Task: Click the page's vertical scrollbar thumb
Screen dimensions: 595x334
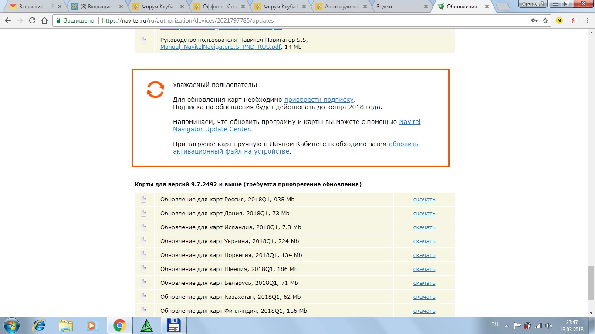Action: point(591,282)
